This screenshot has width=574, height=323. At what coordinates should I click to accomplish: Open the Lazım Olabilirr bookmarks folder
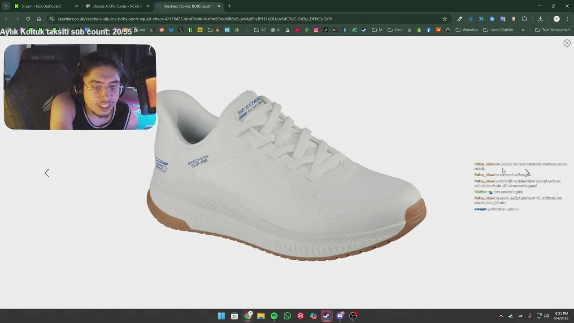[498, 30]
